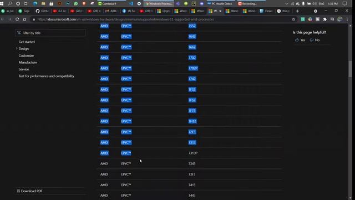Click highlighted model cell 7642
This screenshot has width=355, height=200.
click(192, 37)
